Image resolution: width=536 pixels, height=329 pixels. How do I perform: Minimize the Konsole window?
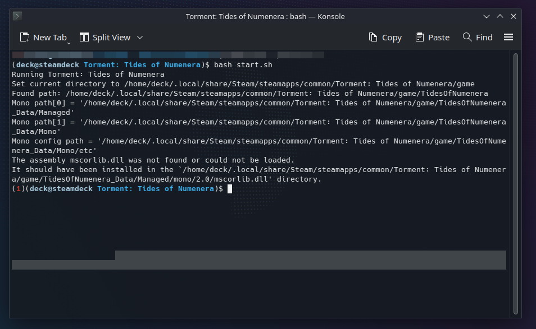487,16
